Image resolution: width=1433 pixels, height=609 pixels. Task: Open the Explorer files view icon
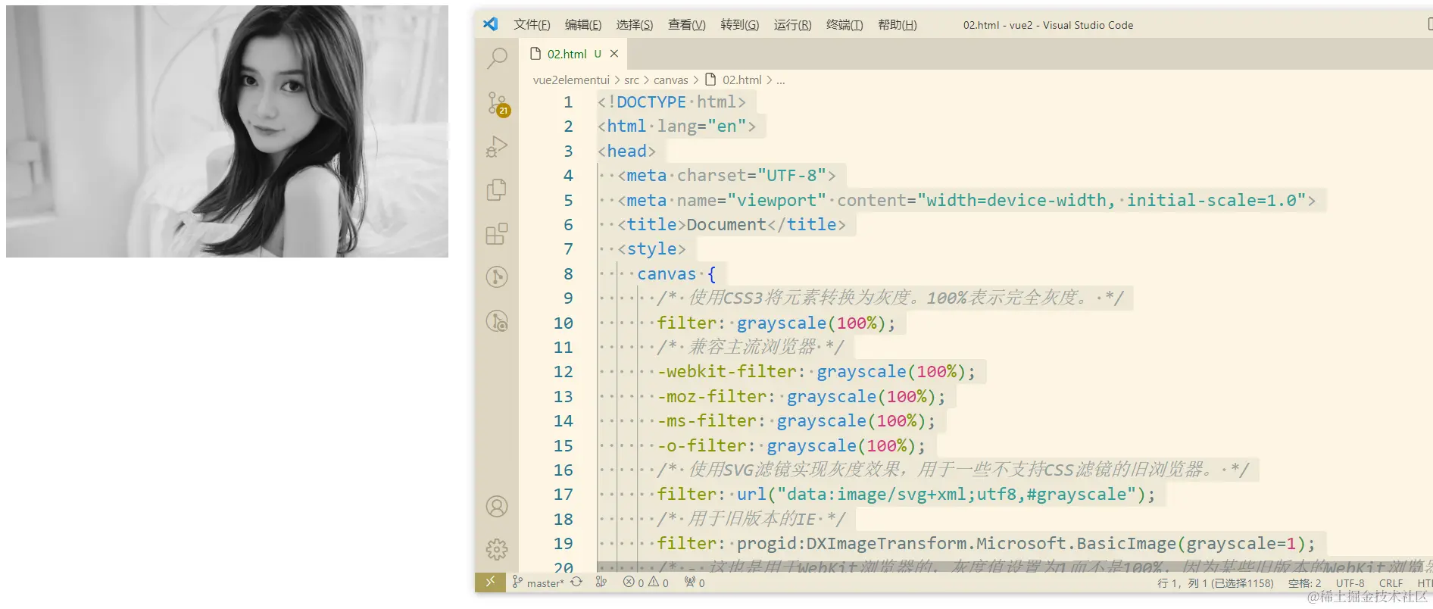pyautogui.click(x=497, y=189)
